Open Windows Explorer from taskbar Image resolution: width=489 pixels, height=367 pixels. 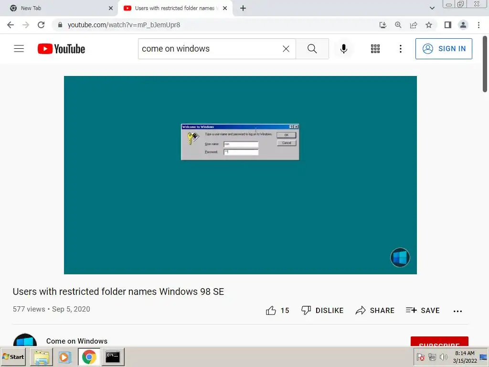click(42, 357)
